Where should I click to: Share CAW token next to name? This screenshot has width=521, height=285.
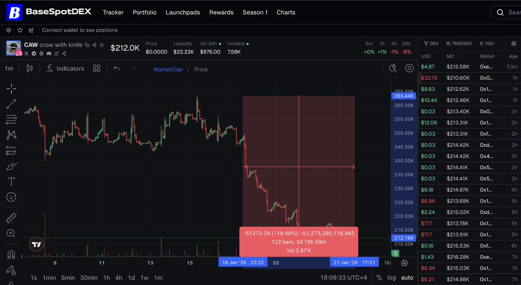[x=94, y=45]
